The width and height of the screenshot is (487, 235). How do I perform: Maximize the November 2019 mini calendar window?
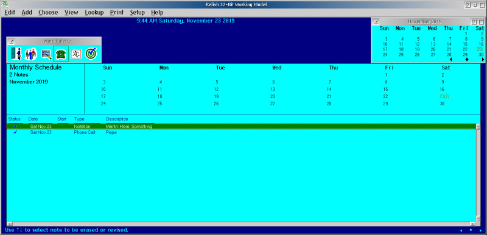click(x=481, y=22)
